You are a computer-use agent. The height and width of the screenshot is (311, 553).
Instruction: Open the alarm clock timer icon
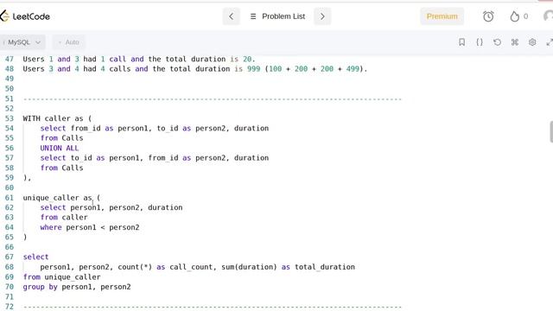coord(488,16)
